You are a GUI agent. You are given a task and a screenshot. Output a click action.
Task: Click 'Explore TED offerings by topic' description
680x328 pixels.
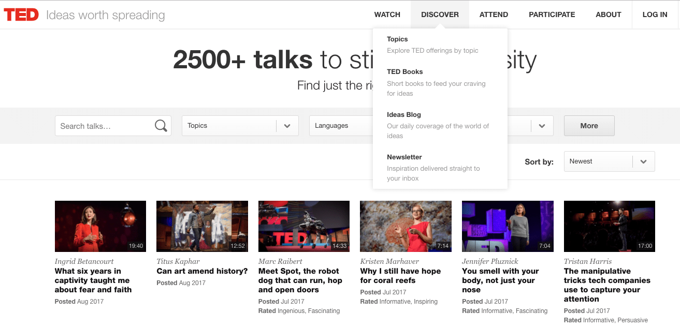tap(432, 51)
